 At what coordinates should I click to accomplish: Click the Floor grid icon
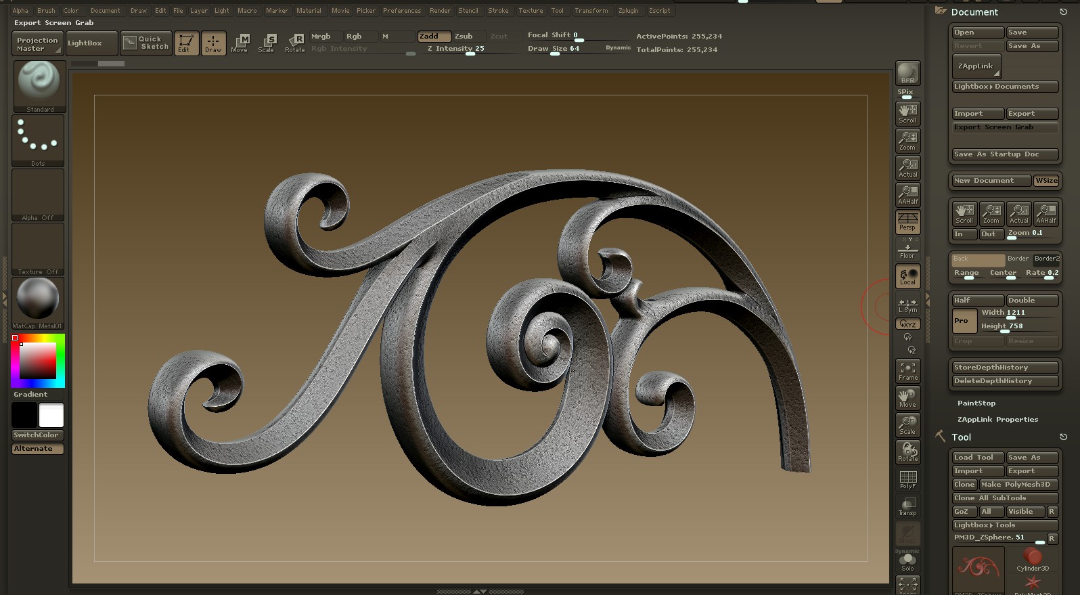tap(907, 249)
